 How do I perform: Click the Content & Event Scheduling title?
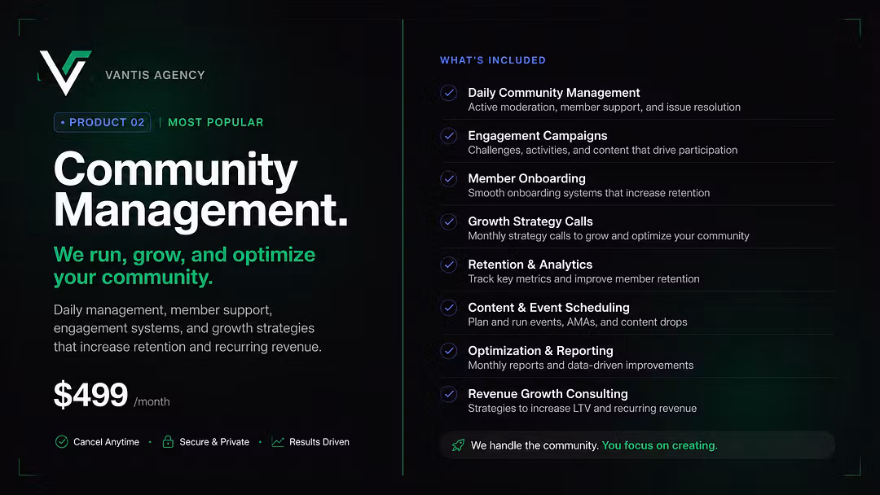pos(549,308)
